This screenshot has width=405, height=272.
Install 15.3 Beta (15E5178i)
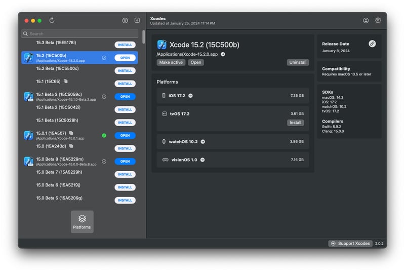(125, 45)
